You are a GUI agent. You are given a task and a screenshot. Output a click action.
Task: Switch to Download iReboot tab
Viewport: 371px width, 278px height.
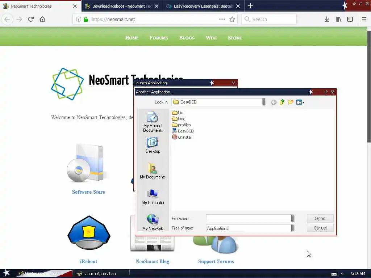pyautogui.click(x=122, y=6)
